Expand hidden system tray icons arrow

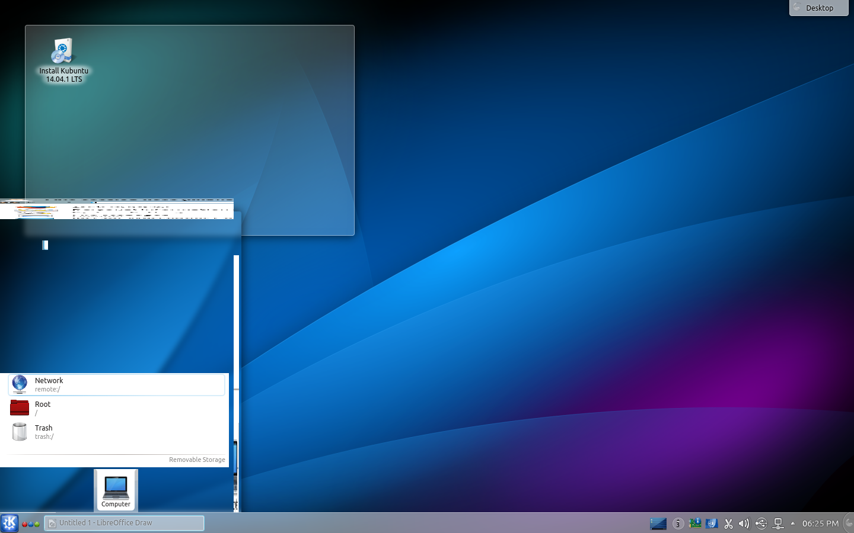point(793,524)
